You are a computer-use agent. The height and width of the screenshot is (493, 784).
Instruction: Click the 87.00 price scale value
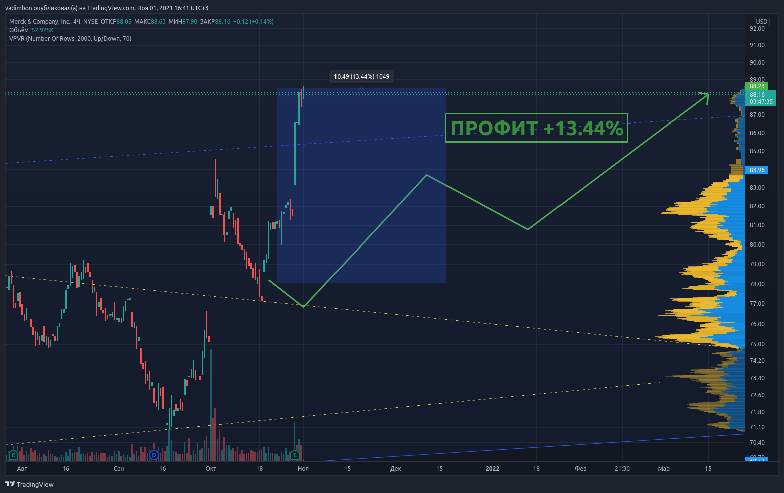pos(757,115)
